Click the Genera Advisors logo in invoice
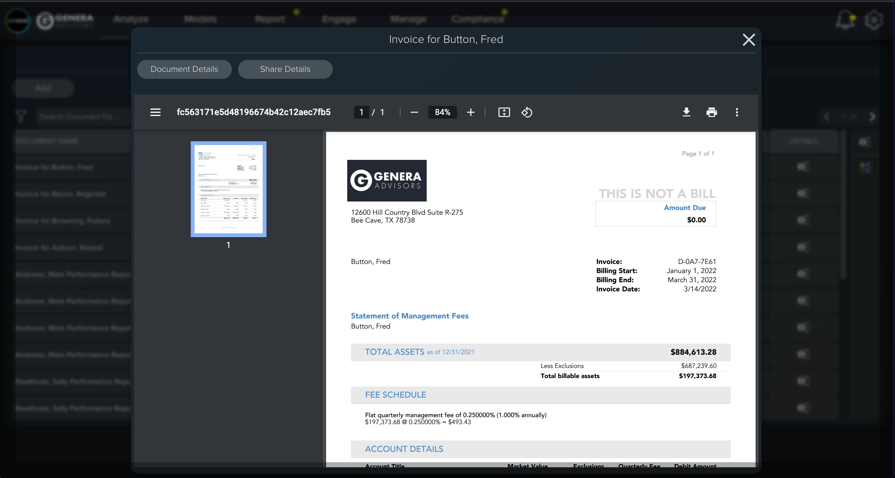The width and height of the screenshot is (895, 478). pyautogui.click(x=386, y=180)
